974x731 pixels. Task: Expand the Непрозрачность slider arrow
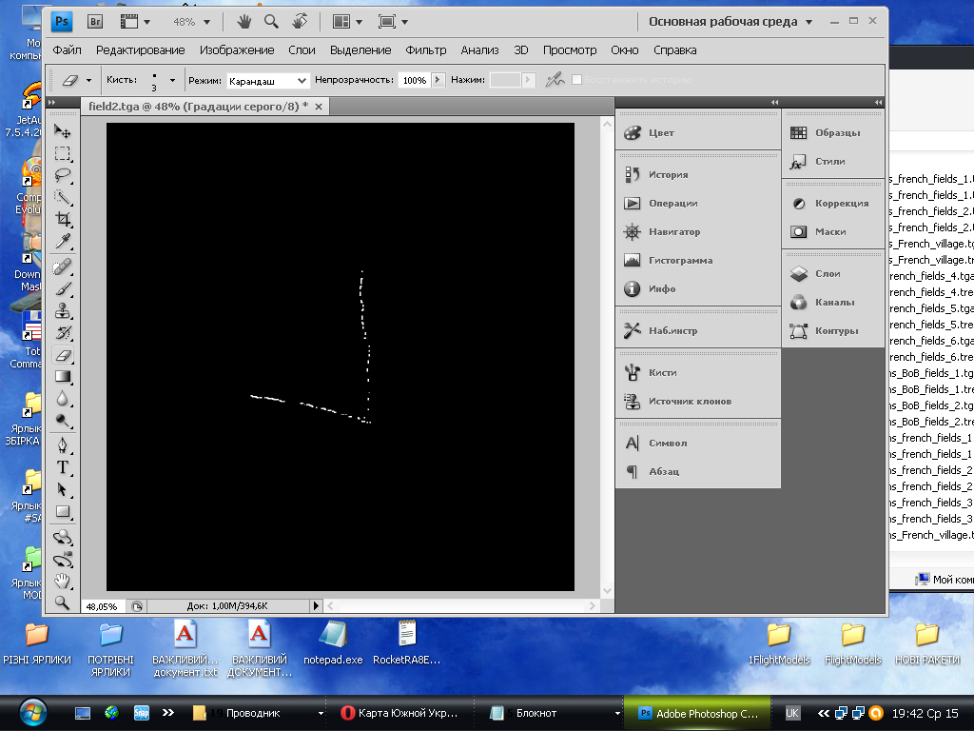(x=438, y=81)
